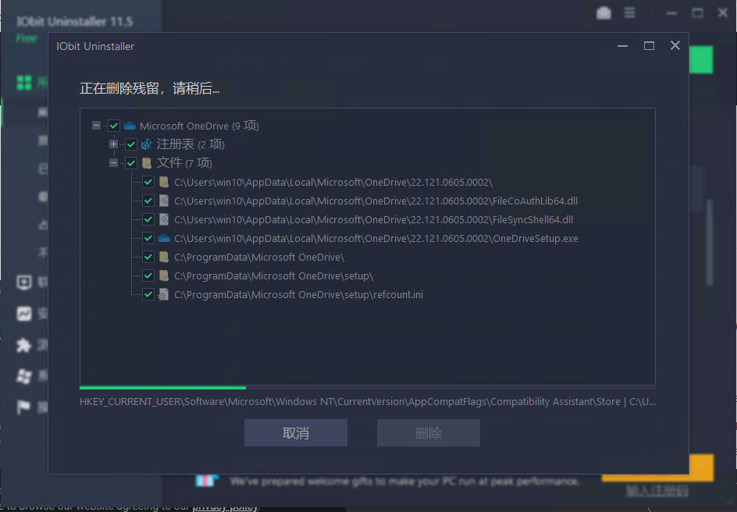The width and height of the screenshot is (737, 512).
Task: Click the chart monitor sidebar icon
Action: [x=24, y=313]
